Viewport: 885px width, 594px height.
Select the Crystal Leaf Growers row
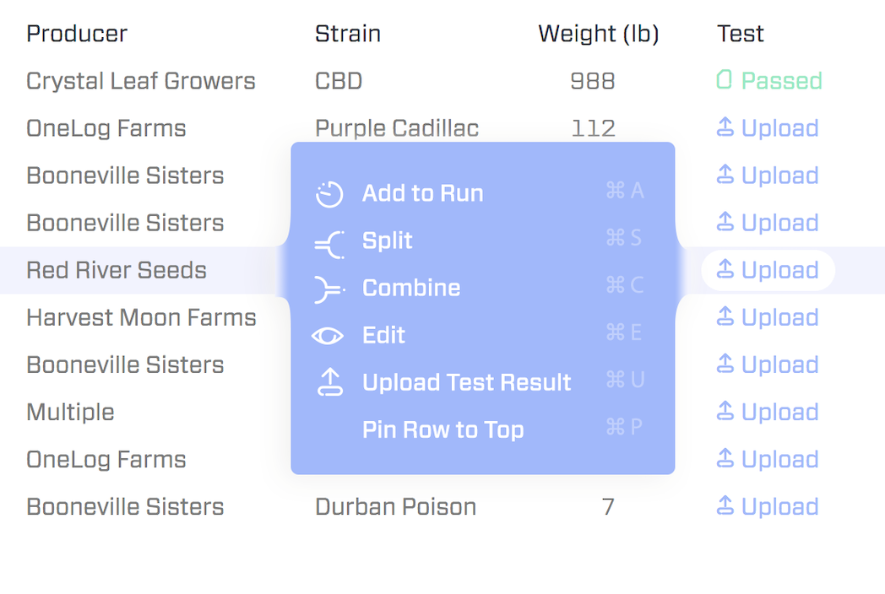(x=140, y=81)
